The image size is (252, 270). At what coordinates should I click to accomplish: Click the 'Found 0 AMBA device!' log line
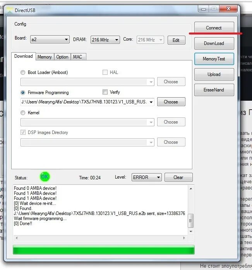tap(35, 188)
